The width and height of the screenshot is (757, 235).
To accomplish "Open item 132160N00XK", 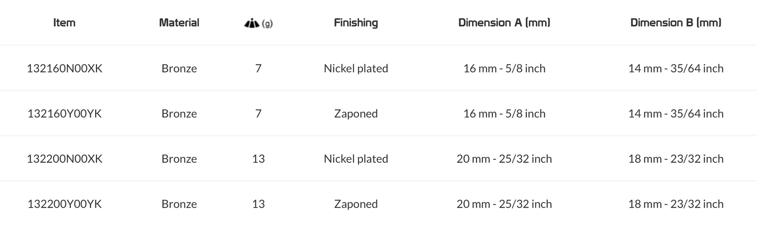I will [64, 68].
